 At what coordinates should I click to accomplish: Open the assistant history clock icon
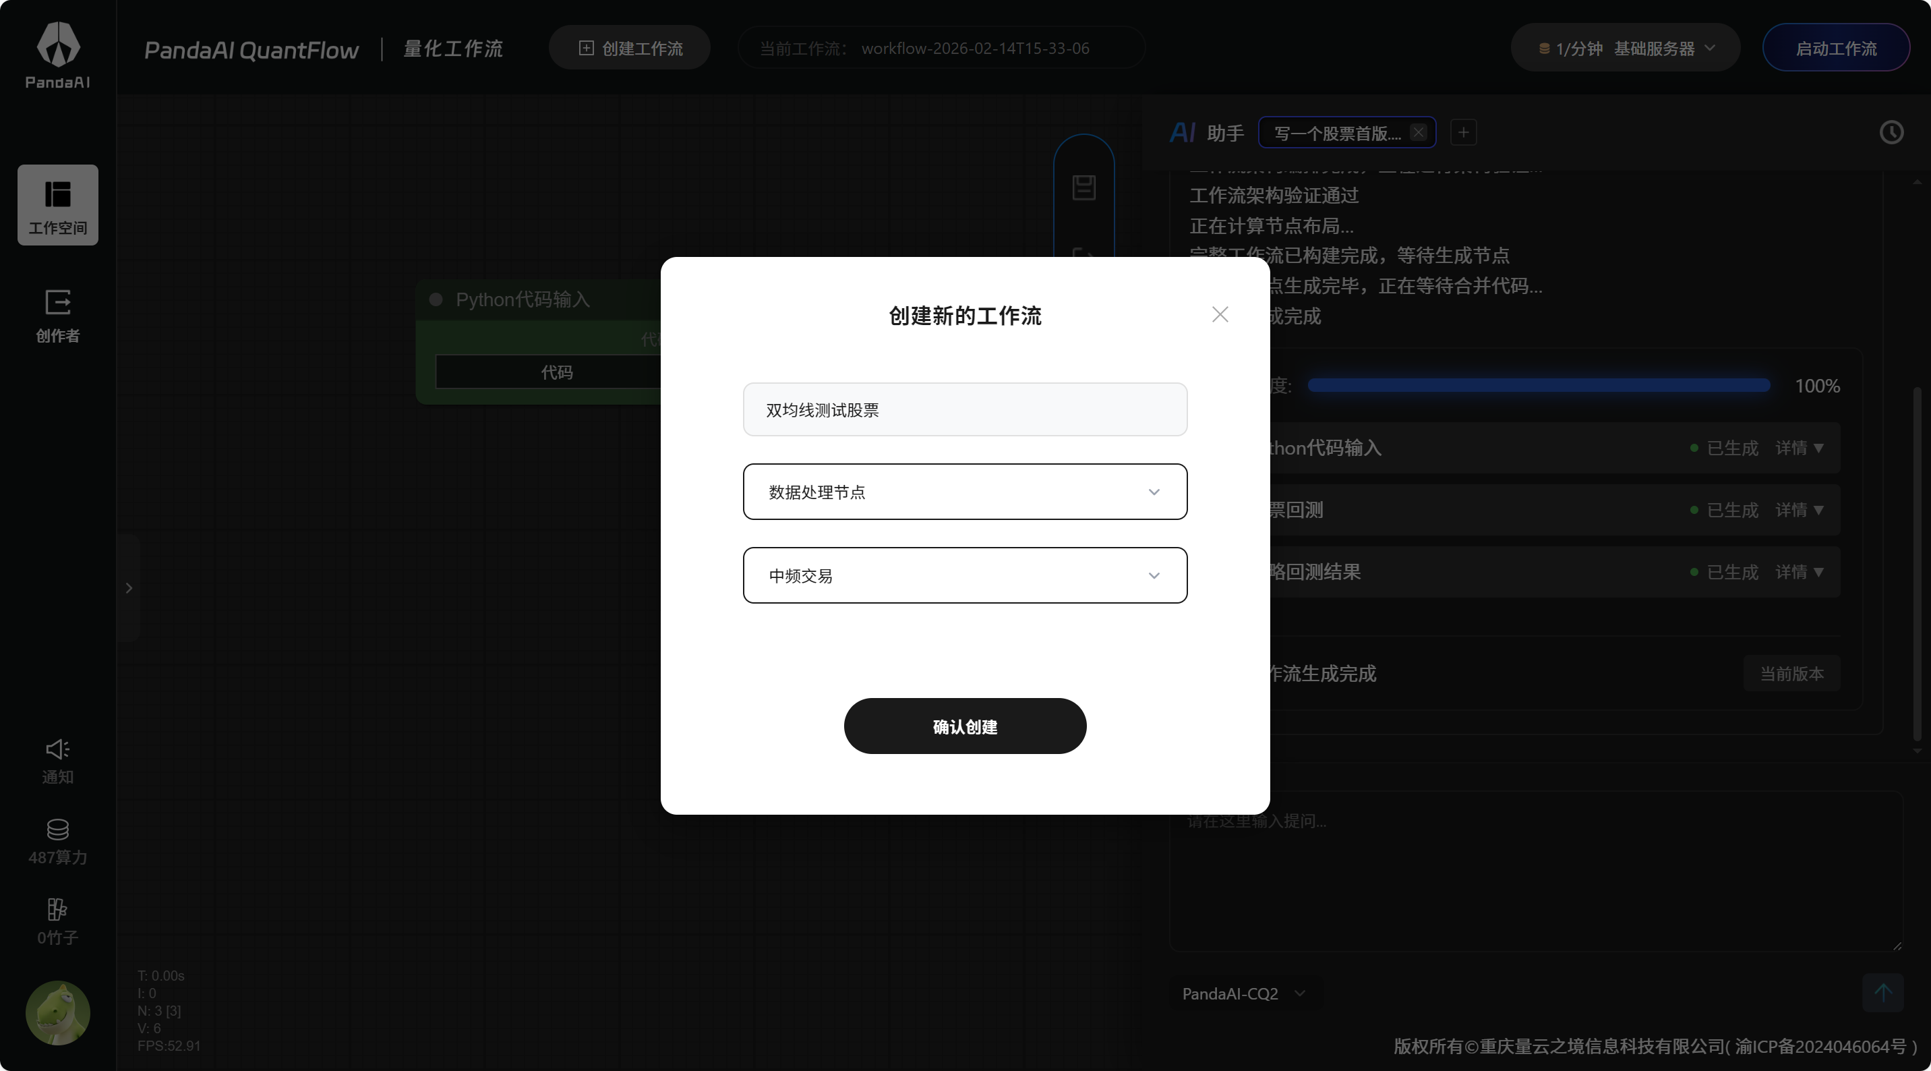click(1891, 133)
